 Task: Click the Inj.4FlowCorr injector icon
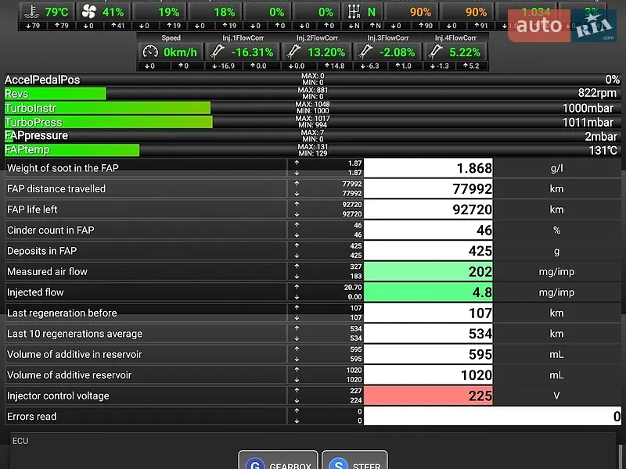[435, 52]
